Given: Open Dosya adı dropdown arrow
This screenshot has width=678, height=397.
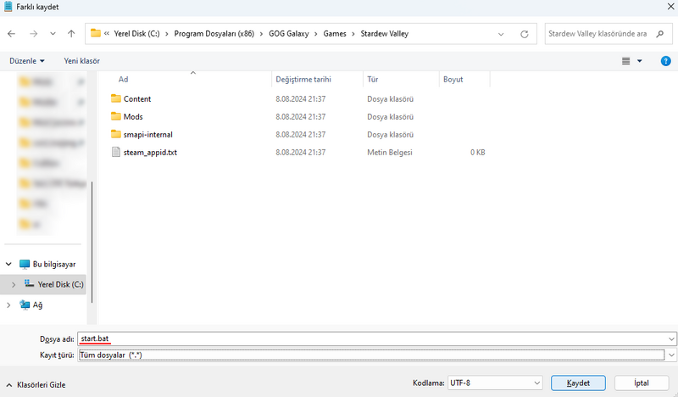Looking at the screenshot, I should 671,338.
